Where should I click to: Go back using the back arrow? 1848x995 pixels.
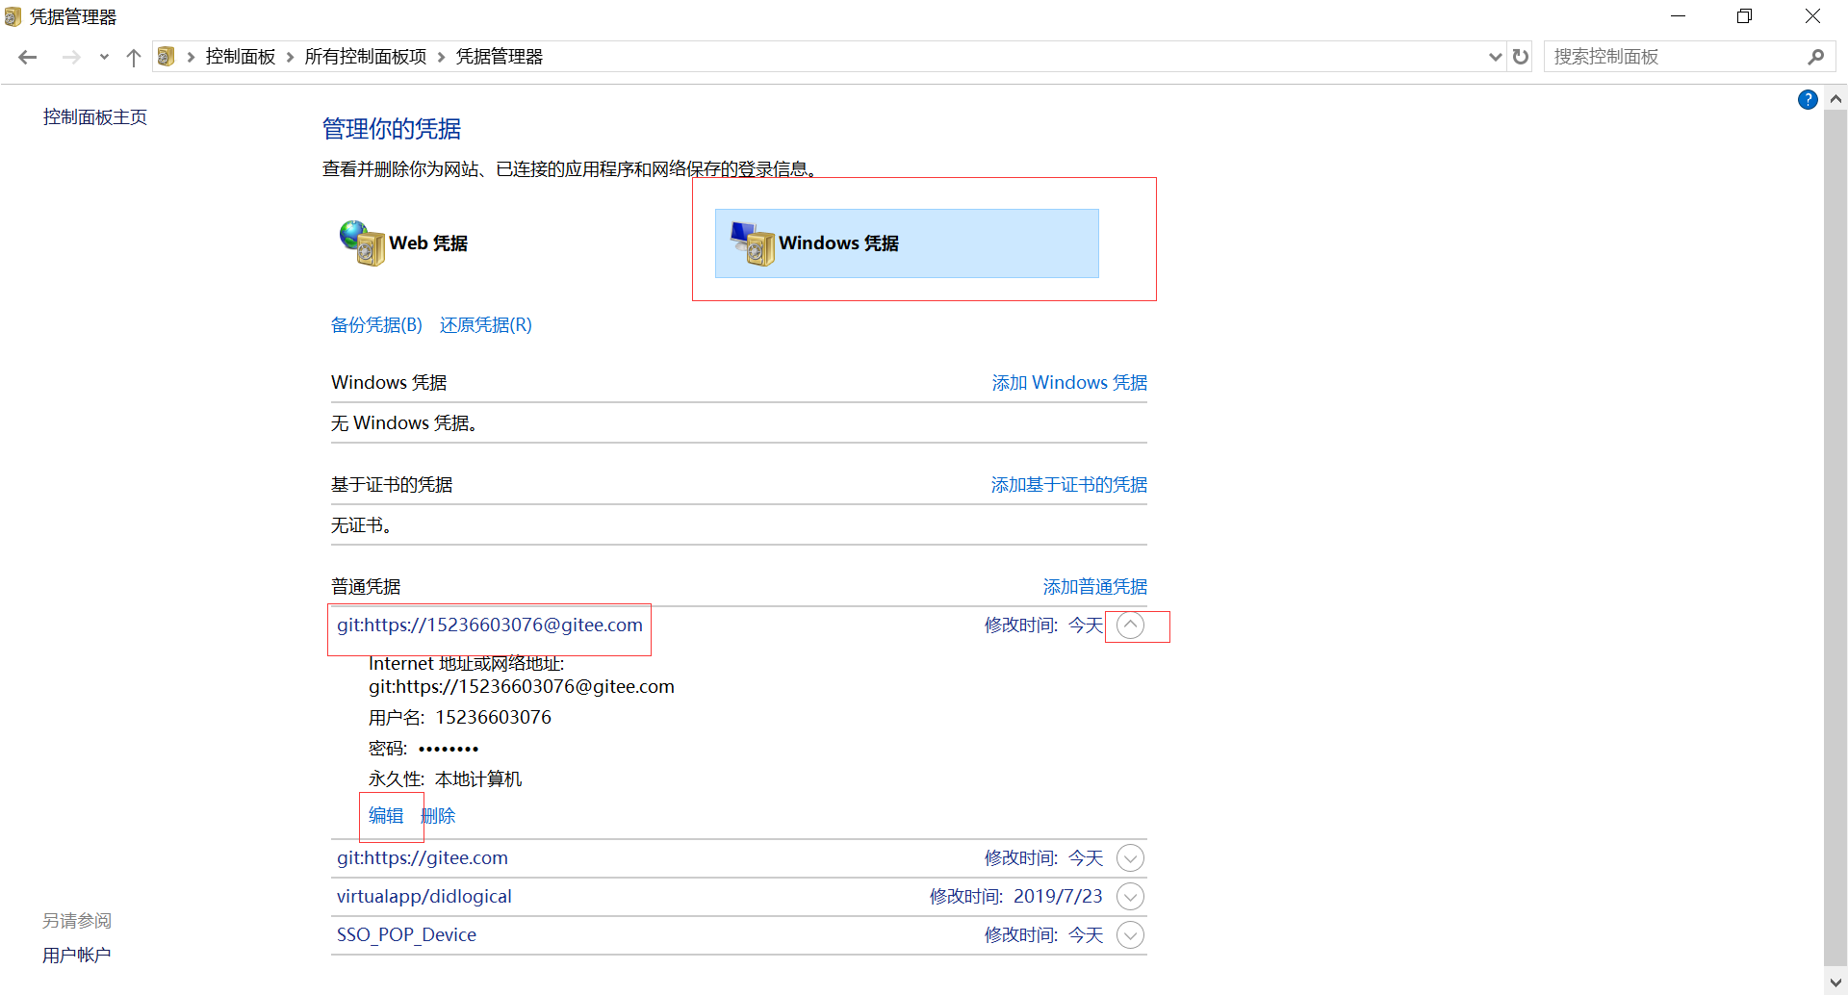click(28, 58)
